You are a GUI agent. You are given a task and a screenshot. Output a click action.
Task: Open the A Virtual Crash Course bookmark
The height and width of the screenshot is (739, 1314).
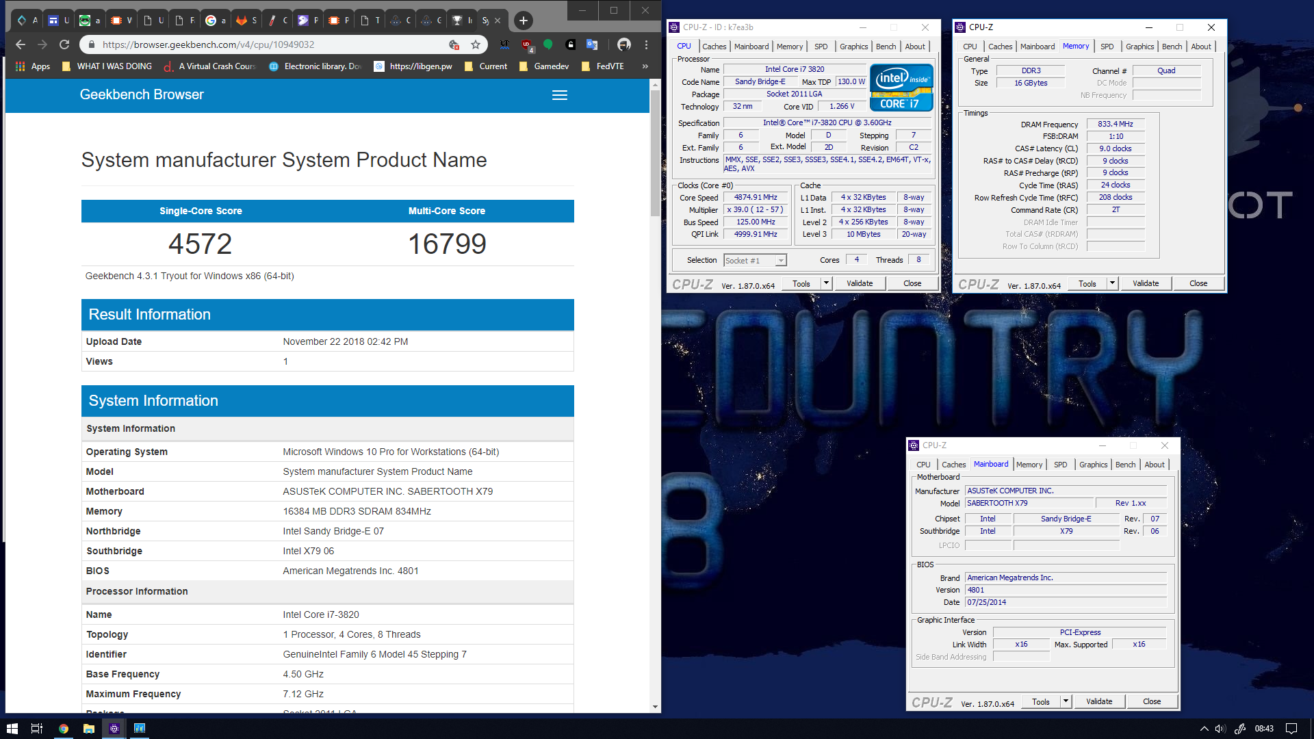click(x=209, y=66)
